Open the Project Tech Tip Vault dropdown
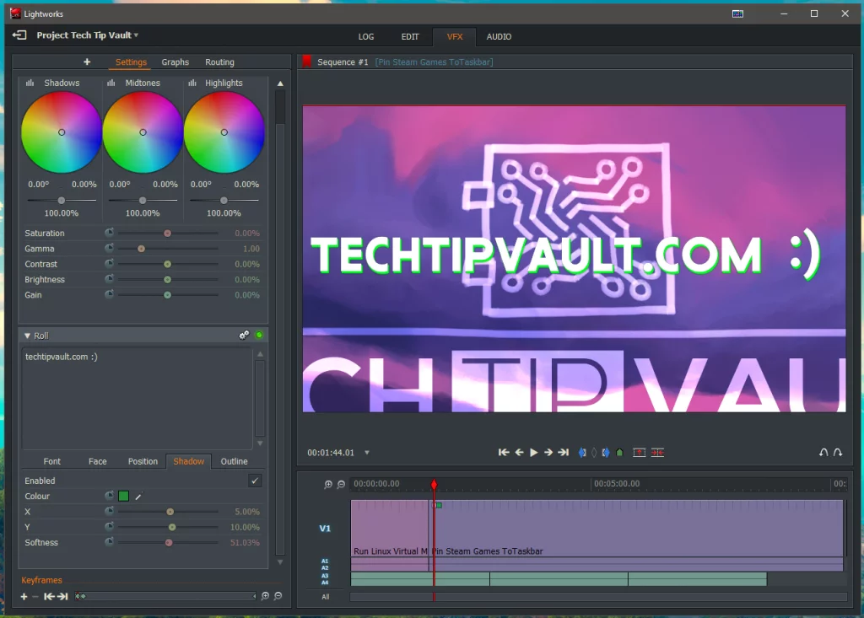864x618 pixels. (x=88, y=35)
